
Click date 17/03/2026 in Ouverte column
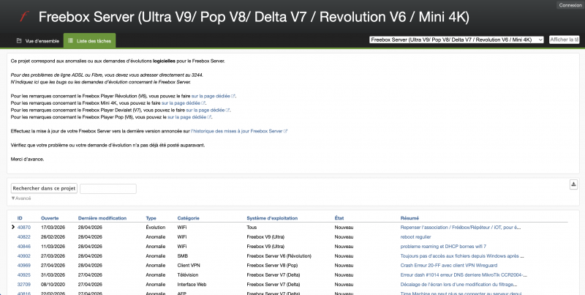pyautogui.click(x=53, y=228)
